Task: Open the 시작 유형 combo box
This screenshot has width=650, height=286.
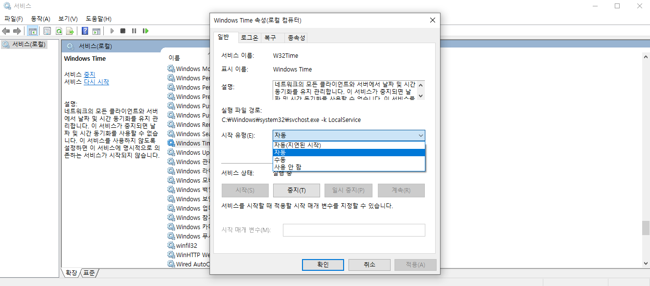Action: [x=348, y=135]
